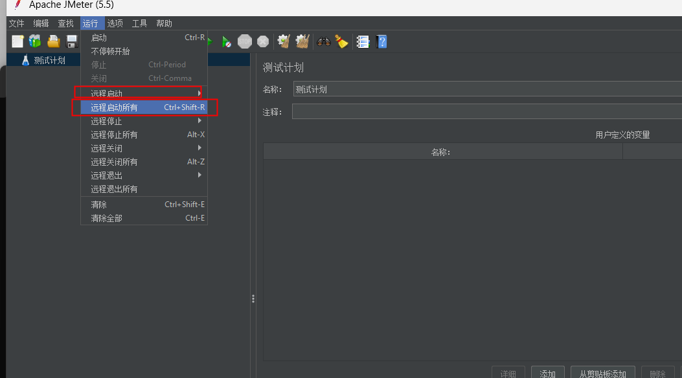Screen dimensions: 682x378
Task: Click the 用户定义的变量 heading text
Action: point(622,135)
